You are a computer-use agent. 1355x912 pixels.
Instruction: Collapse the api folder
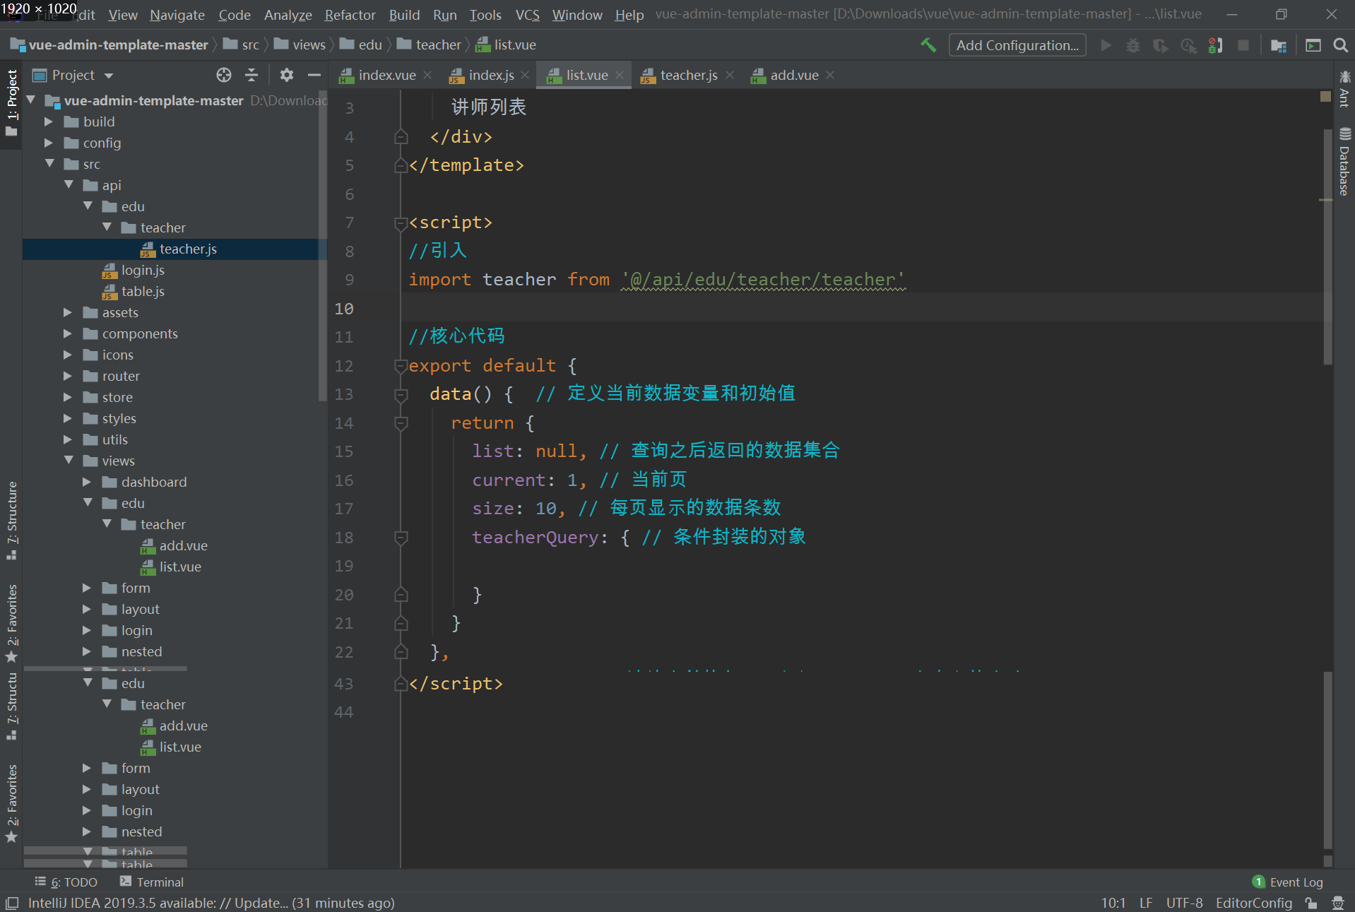tap(69, 185)
